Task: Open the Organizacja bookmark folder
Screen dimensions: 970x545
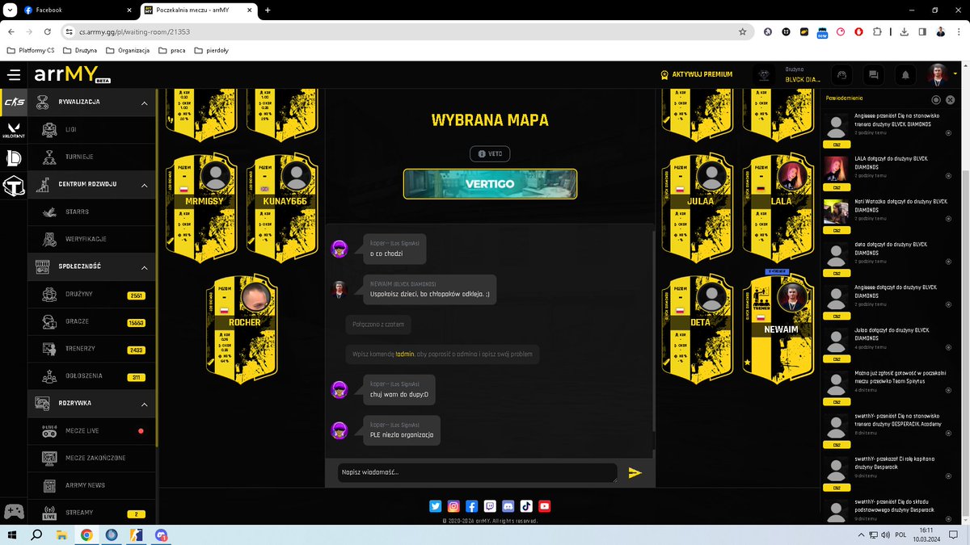Action: (x=128, y=50)
